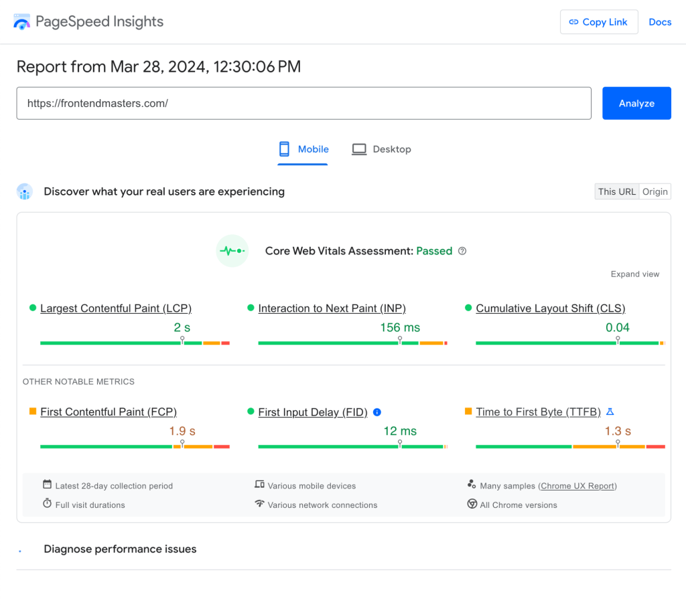
Task: Click the INP value 156 ms
Action: tap(400, 327)
